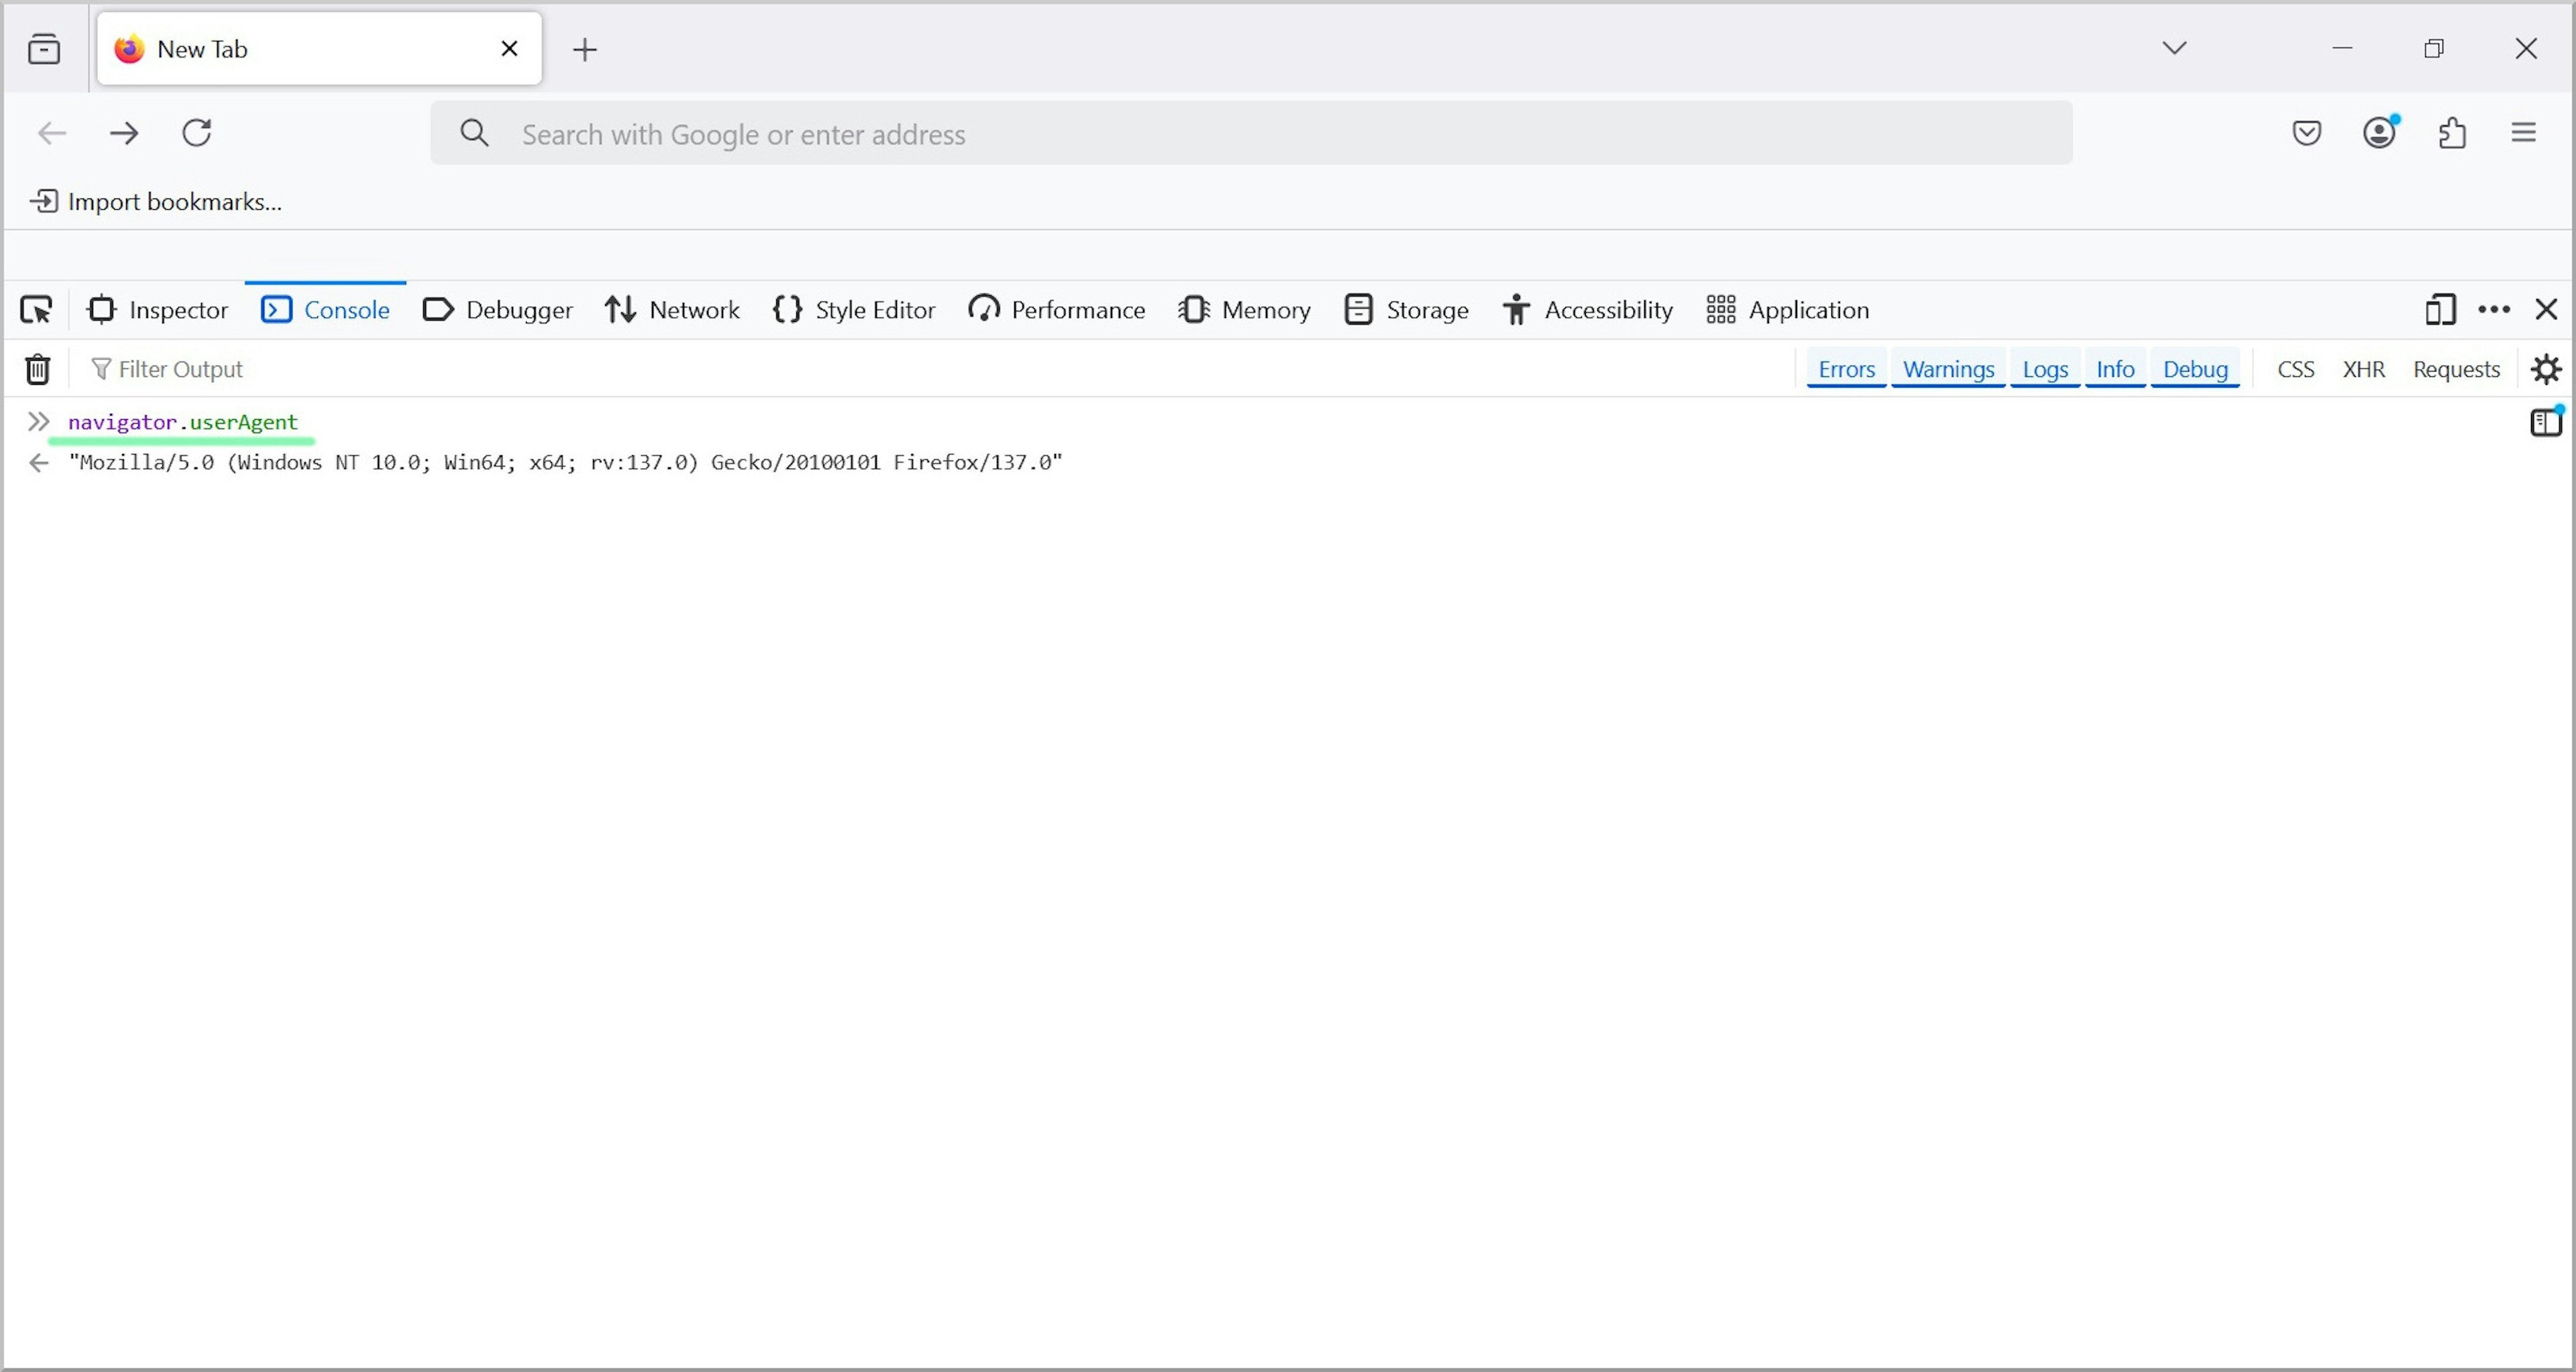Switch to the Console tab
Viewport: 2576px width, 1372px height.
click(x=325, y=310)
